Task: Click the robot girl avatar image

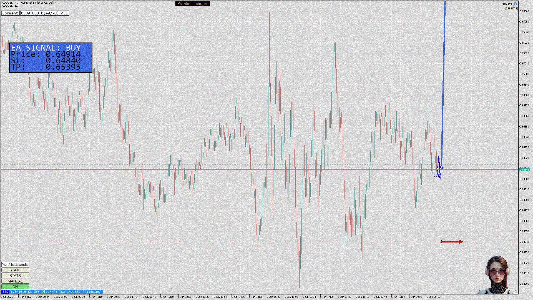Action: [497, 275]
